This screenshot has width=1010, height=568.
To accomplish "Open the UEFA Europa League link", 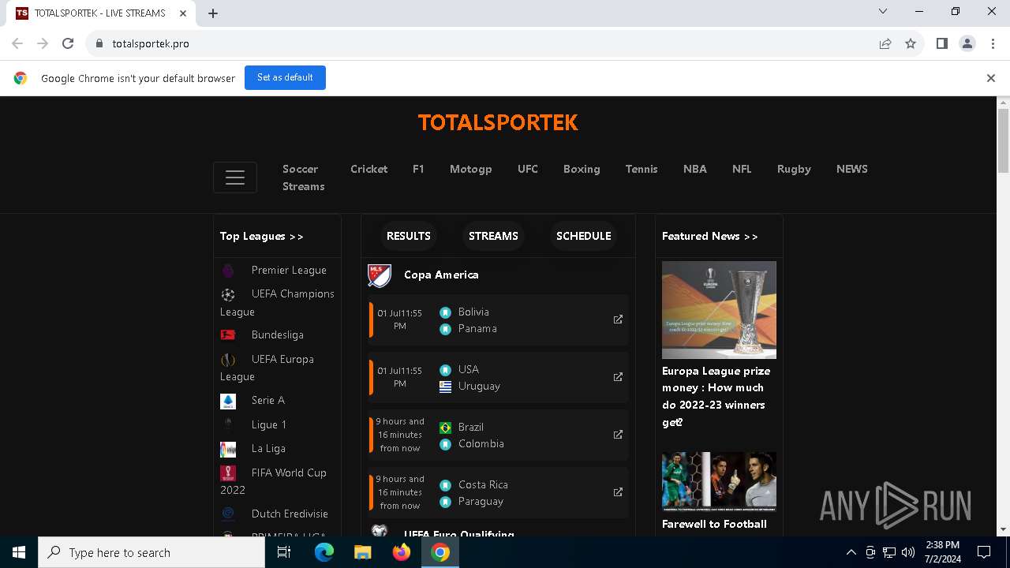I will coord(267,368).
